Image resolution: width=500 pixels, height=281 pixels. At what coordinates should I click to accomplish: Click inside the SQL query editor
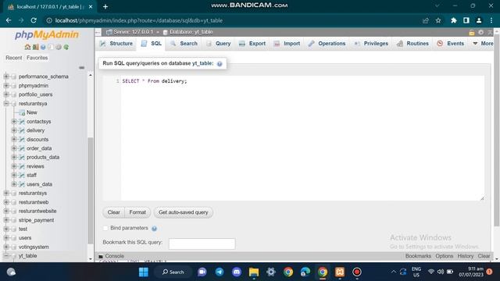click(x=302, y=138)
